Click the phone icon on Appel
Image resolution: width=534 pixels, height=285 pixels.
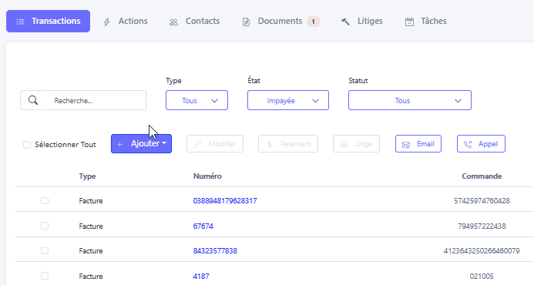click(468, 144)
